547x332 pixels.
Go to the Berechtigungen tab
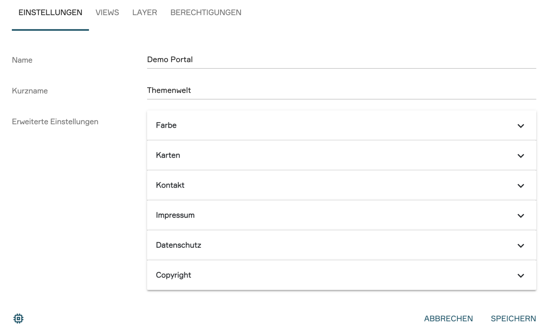click(206, 12)
